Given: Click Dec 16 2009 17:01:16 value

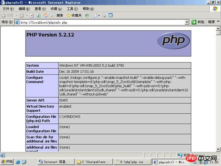Looking at the screenshot, I should pos(76,71).
